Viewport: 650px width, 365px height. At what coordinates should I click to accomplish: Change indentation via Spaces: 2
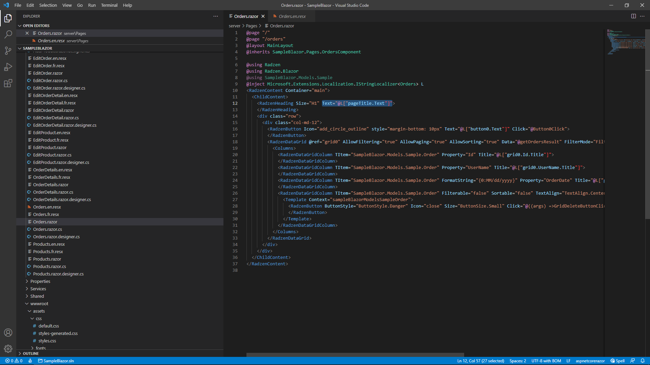click(x=518, y=361)
